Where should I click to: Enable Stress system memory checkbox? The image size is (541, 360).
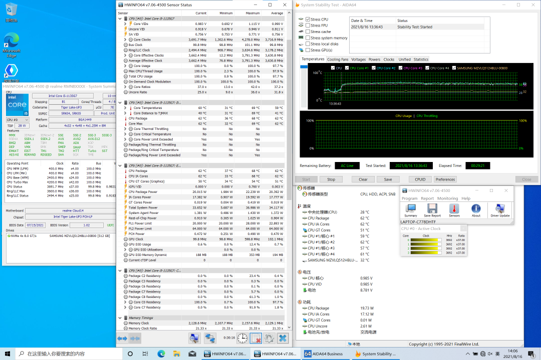point(308,38)
